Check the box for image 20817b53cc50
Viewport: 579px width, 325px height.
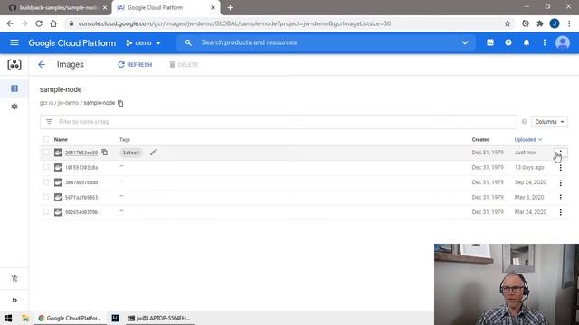[46, 153]
